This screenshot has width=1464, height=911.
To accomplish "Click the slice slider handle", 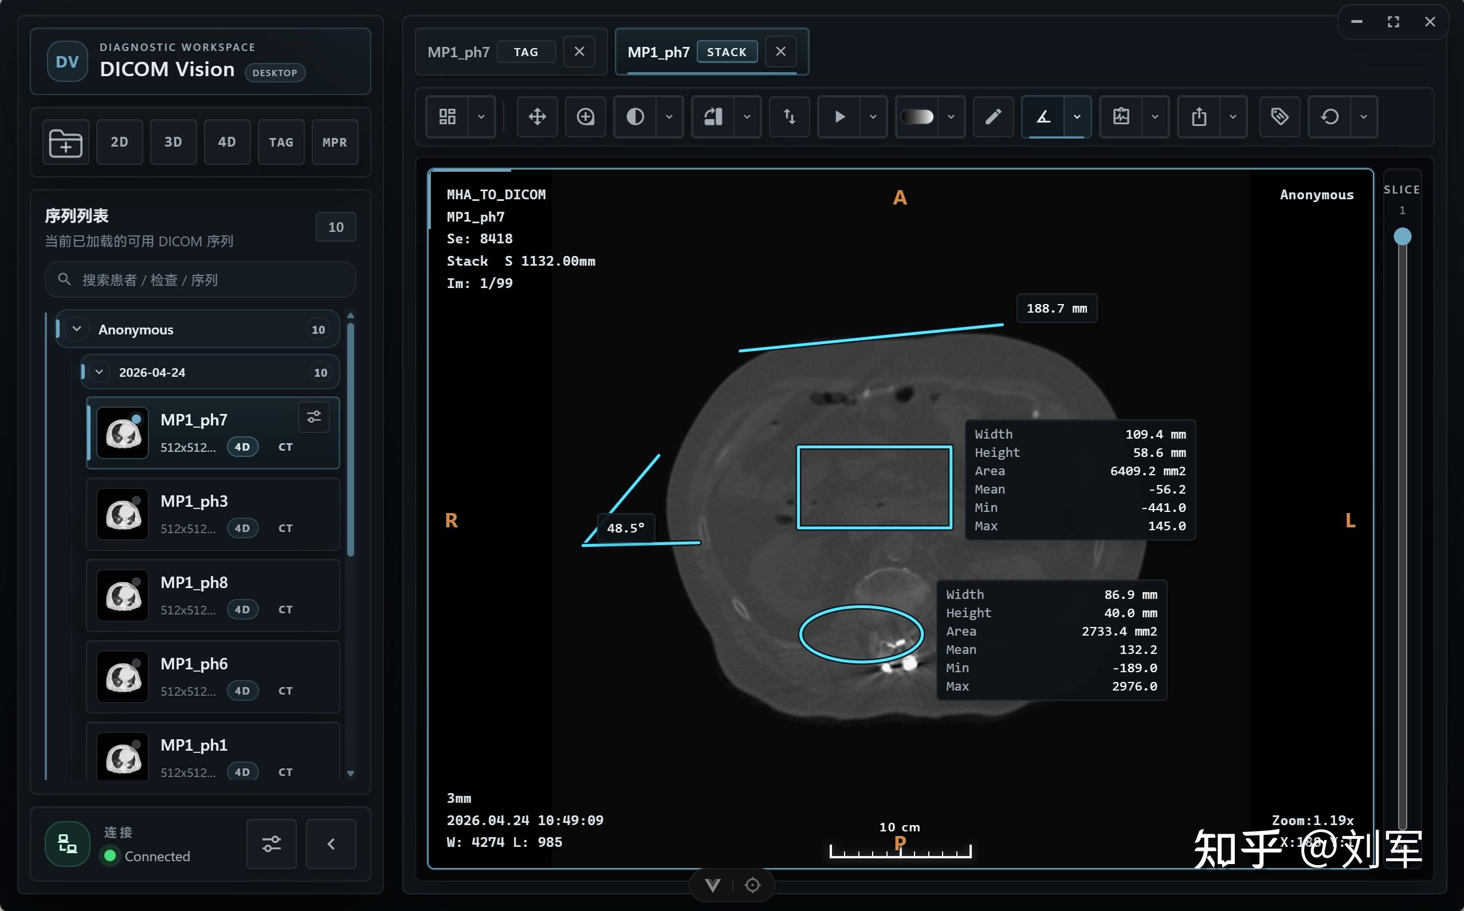I will click(1403, 236).
